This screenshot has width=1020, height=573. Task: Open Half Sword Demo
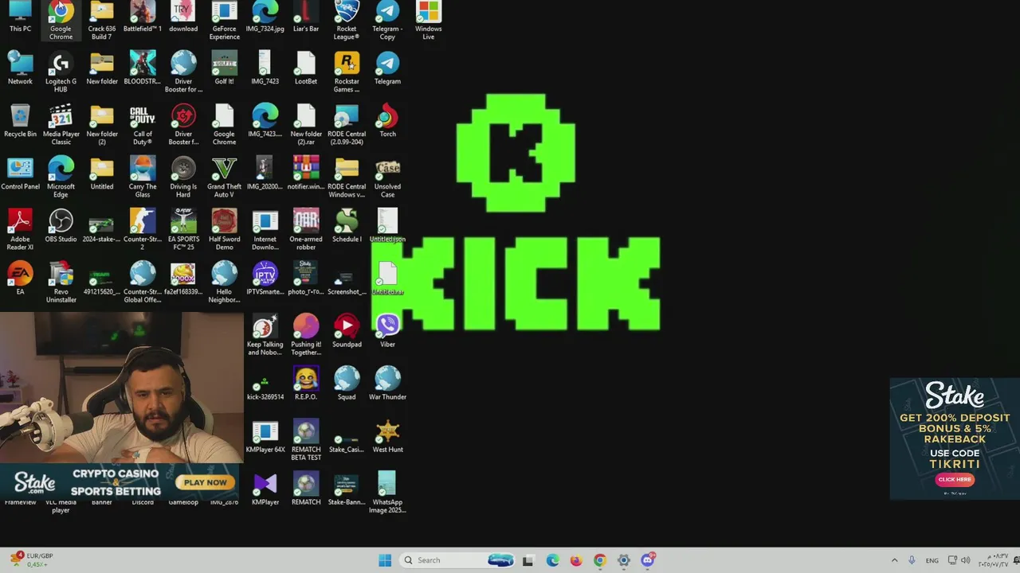click(x=224, y=230)
